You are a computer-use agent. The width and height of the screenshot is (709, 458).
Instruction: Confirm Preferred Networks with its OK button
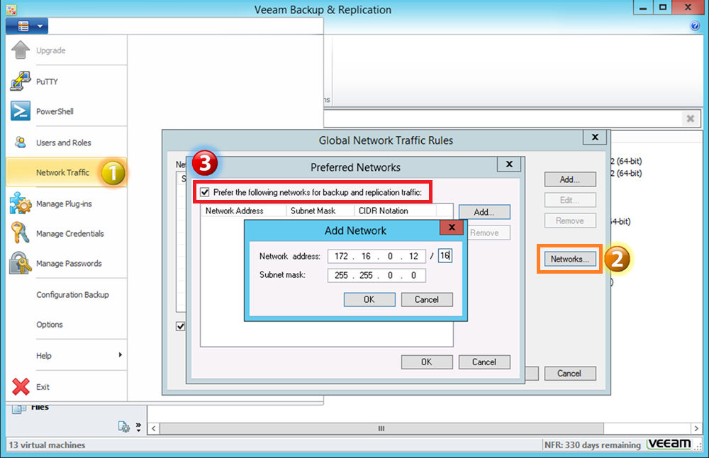click(427, 362)
